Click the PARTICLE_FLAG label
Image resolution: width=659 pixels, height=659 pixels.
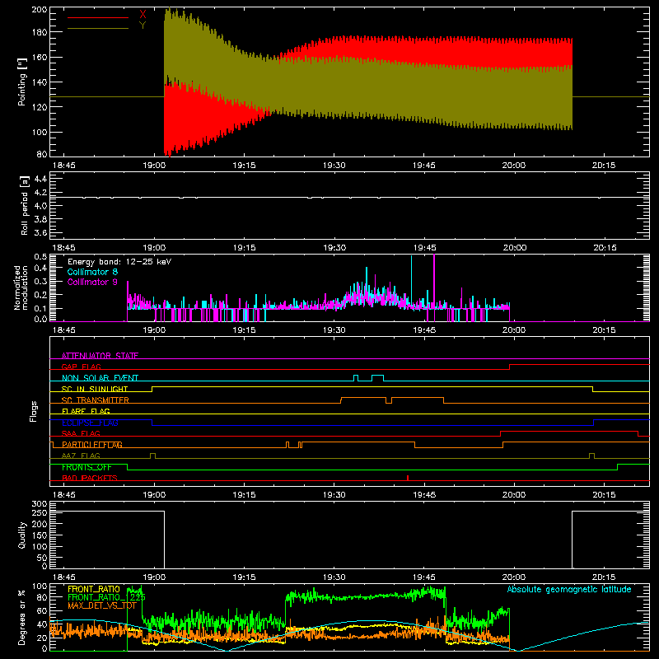point(92,445)
